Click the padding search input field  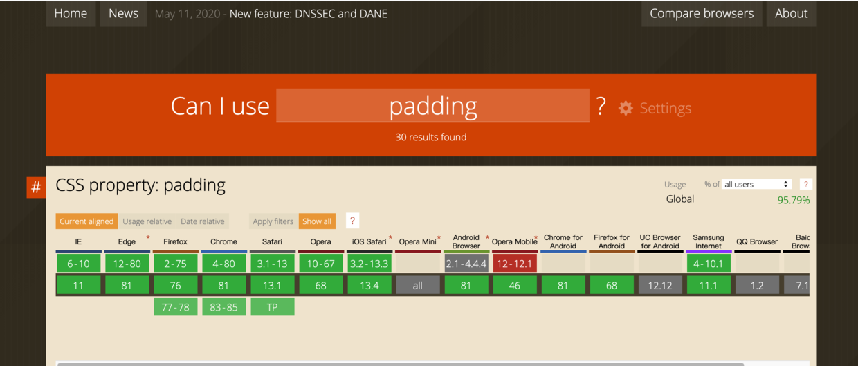tap(432, 106)
